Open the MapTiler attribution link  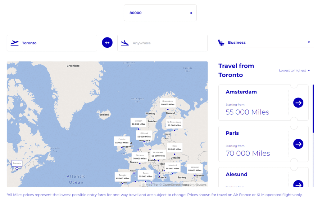[152, 185]
